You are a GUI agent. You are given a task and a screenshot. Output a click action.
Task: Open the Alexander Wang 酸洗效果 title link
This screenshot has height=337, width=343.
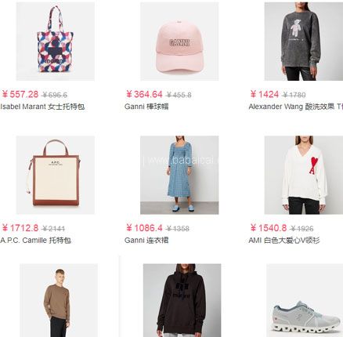coord(296,107)
